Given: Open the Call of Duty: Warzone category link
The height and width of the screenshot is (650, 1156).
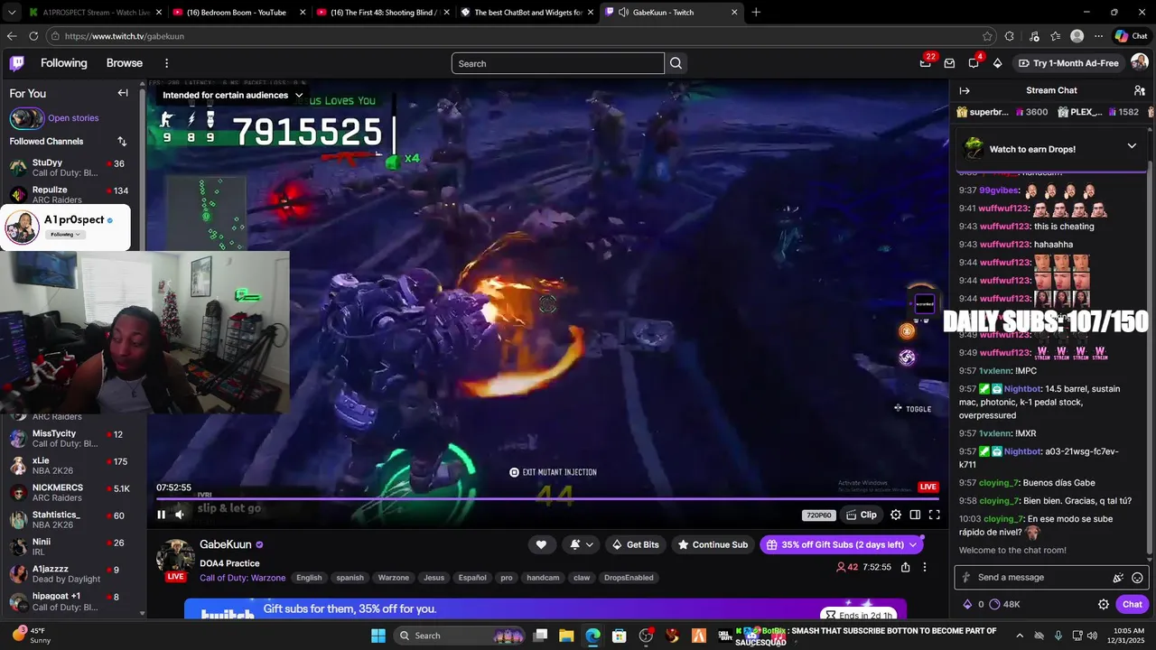Looking at the screenshot, I should (242, 578).
